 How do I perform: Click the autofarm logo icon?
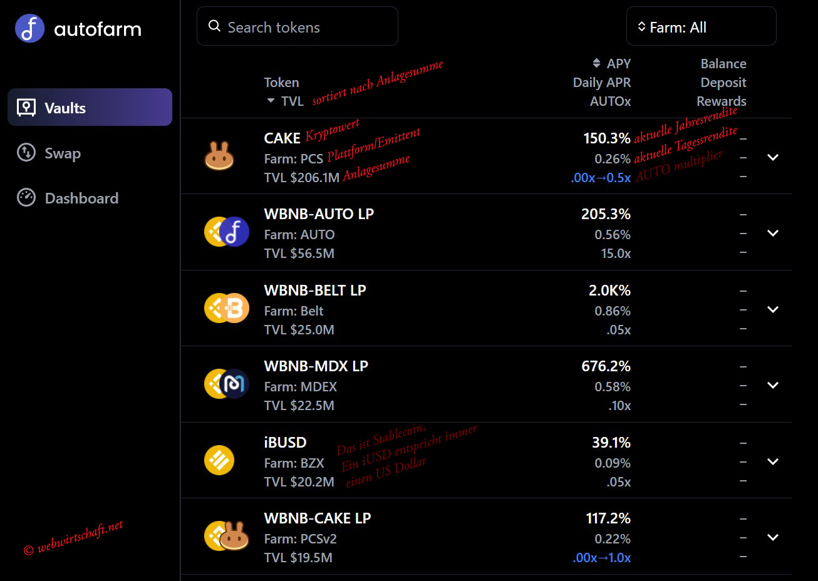pos(29,28)
